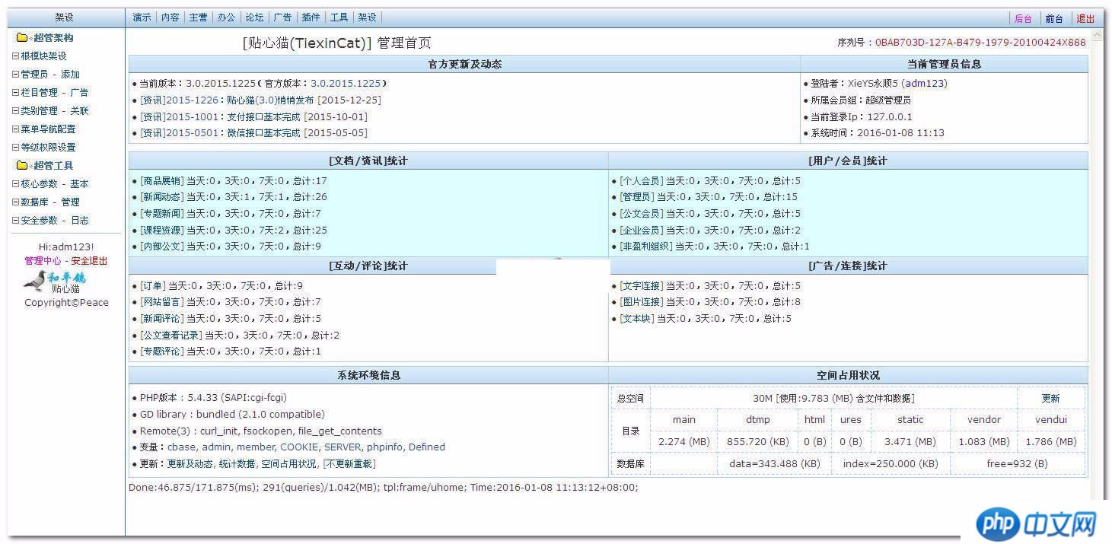Click 关联 beside 类别管理 in sidebar
This screenshot has width=1112, height=544.
pyautogui.click(x=79, y=110)
